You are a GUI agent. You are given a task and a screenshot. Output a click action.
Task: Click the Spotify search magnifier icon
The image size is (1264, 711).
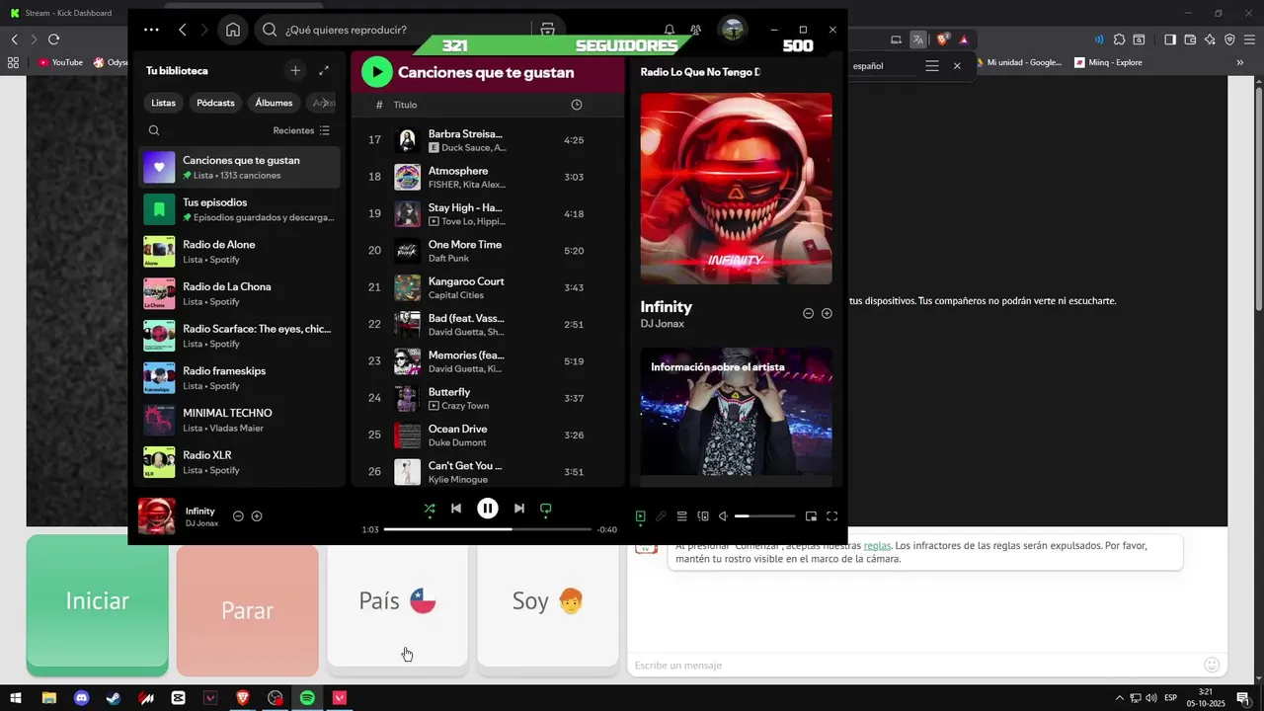[x=270, y=30]
